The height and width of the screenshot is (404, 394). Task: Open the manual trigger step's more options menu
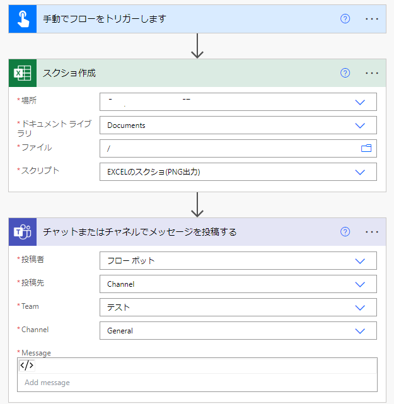coord(372,19)
